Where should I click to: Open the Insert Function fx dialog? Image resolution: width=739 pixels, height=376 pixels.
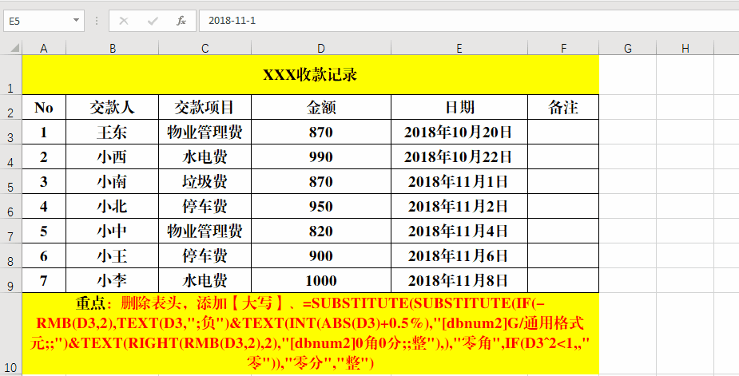[x=181, y=21]
